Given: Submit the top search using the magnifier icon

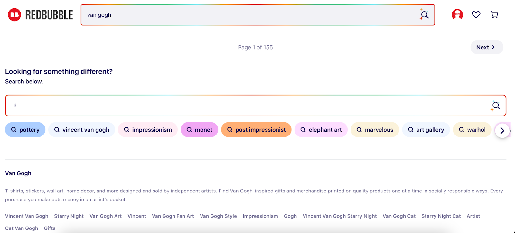Looking at the screenshot, I should 425,14.
